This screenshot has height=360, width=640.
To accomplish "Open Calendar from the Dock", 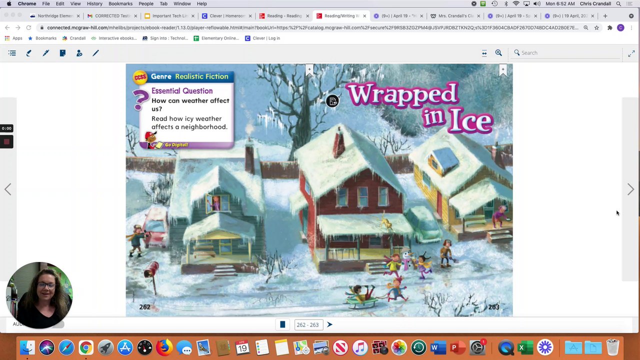I will point(242,347).
